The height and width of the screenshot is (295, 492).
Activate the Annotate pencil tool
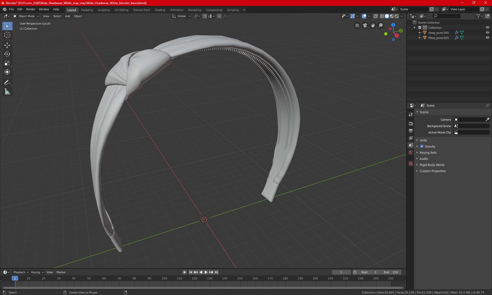7,83
